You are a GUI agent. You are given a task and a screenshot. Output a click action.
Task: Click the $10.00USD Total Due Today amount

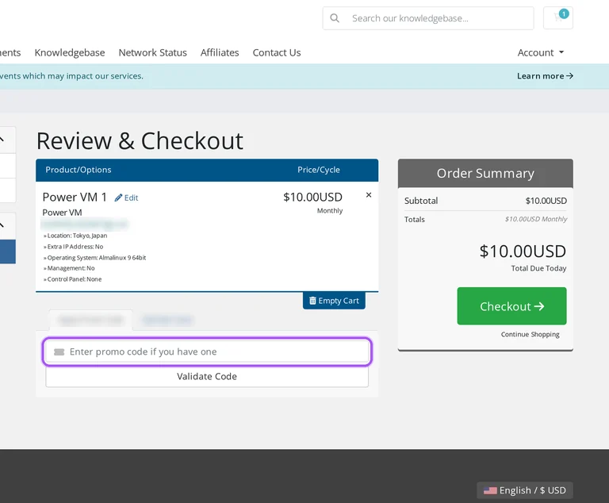pos(523,251)
